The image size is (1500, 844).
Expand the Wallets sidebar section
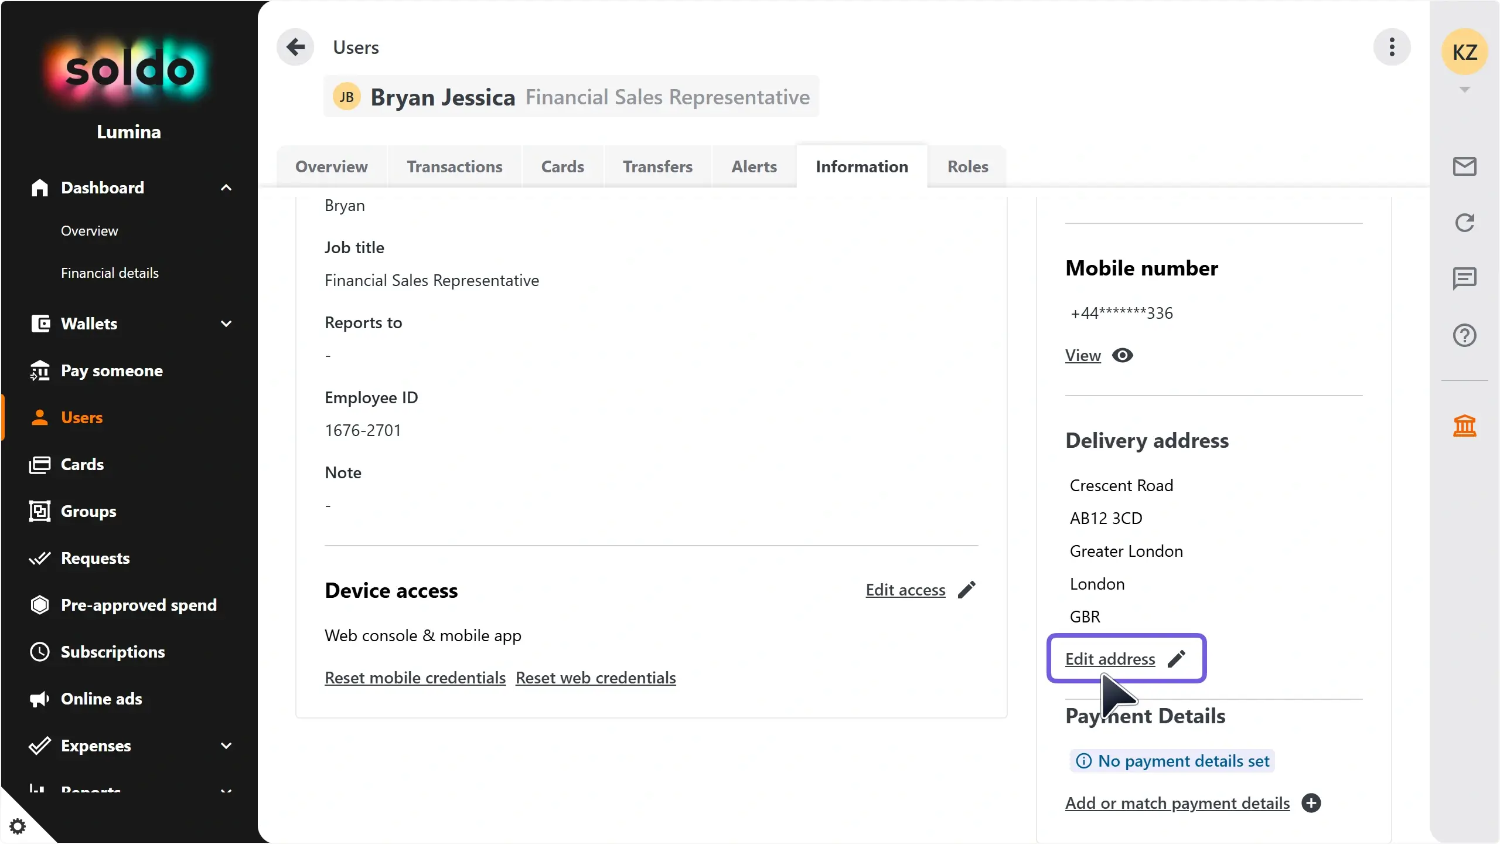tap(226, 324)
